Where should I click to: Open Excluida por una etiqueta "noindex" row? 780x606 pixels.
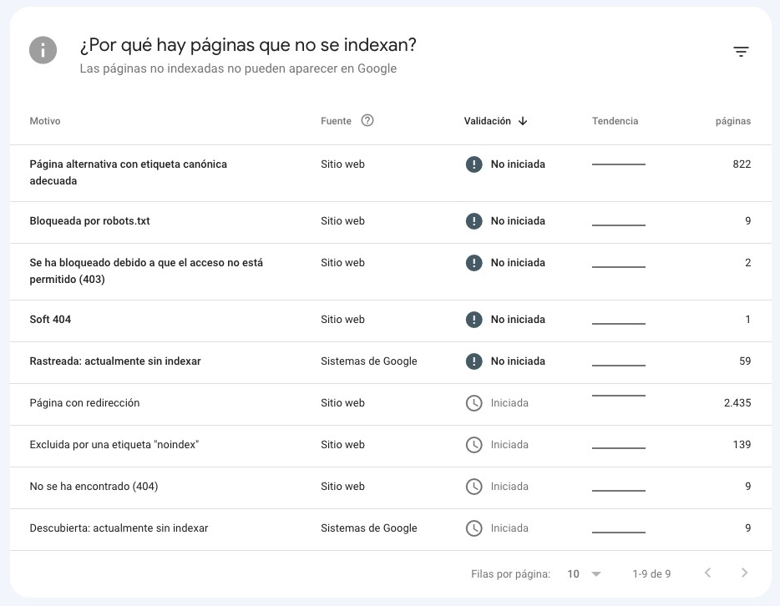point(391,446)
